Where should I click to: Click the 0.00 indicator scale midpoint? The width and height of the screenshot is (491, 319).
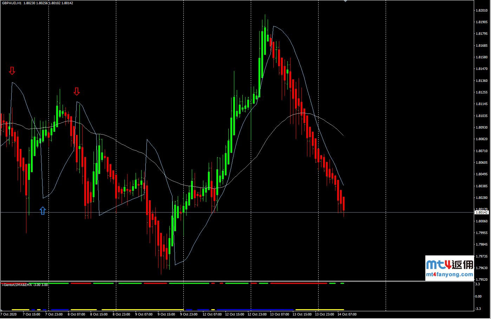tap(478, 296)
